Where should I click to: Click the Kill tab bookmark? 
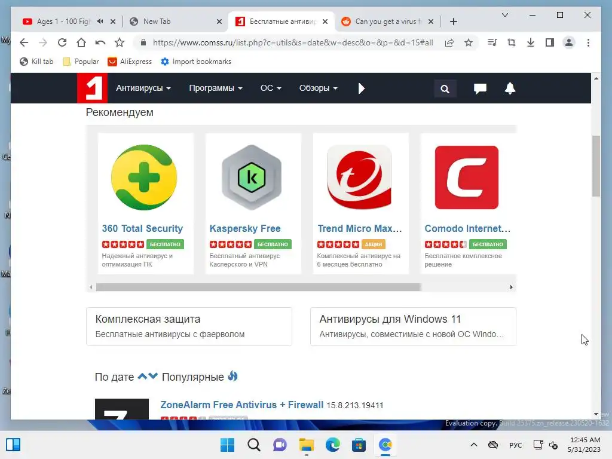tap(36, 62)
